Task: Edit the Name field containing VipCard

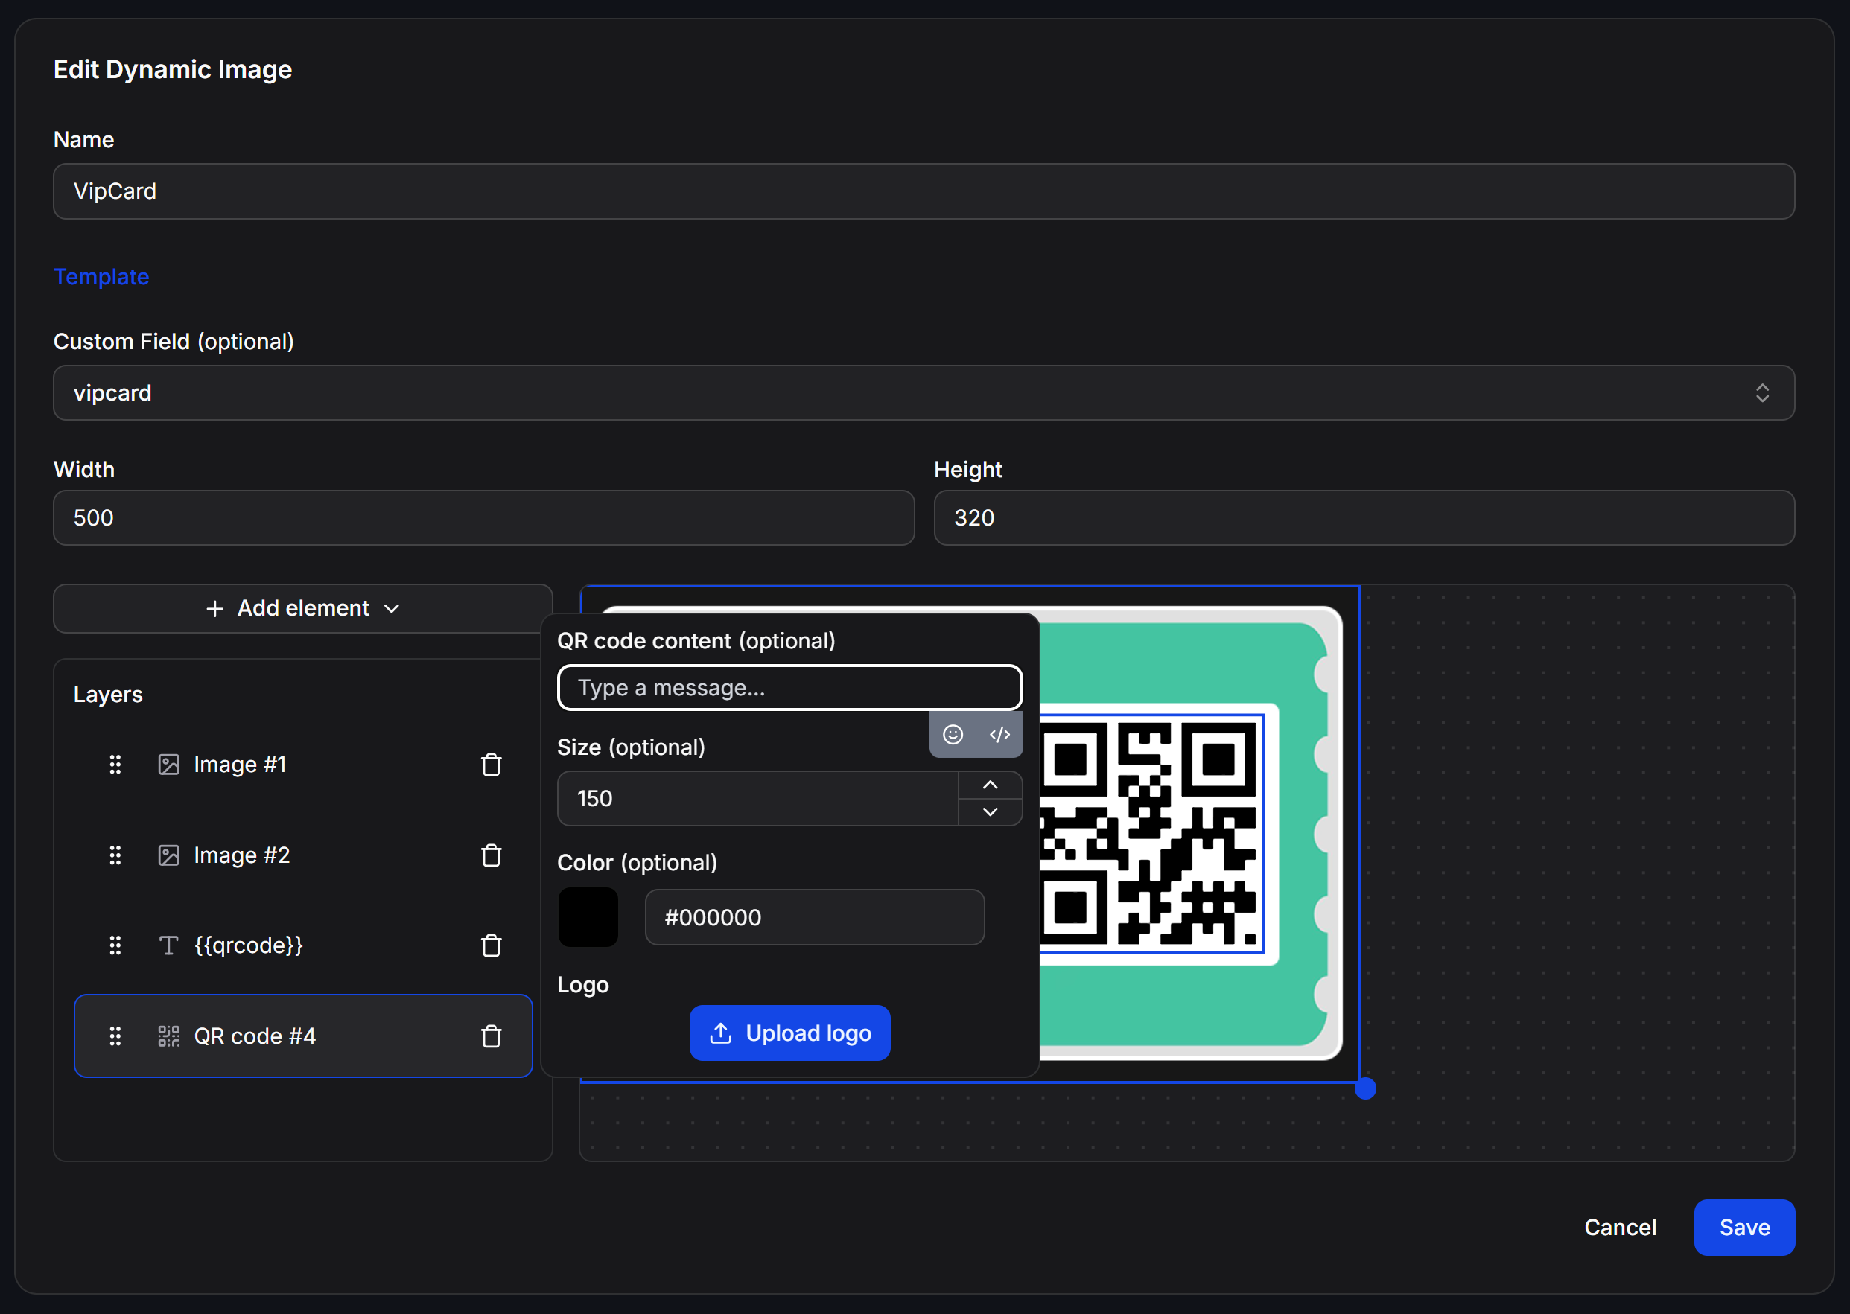Action: 924,191
